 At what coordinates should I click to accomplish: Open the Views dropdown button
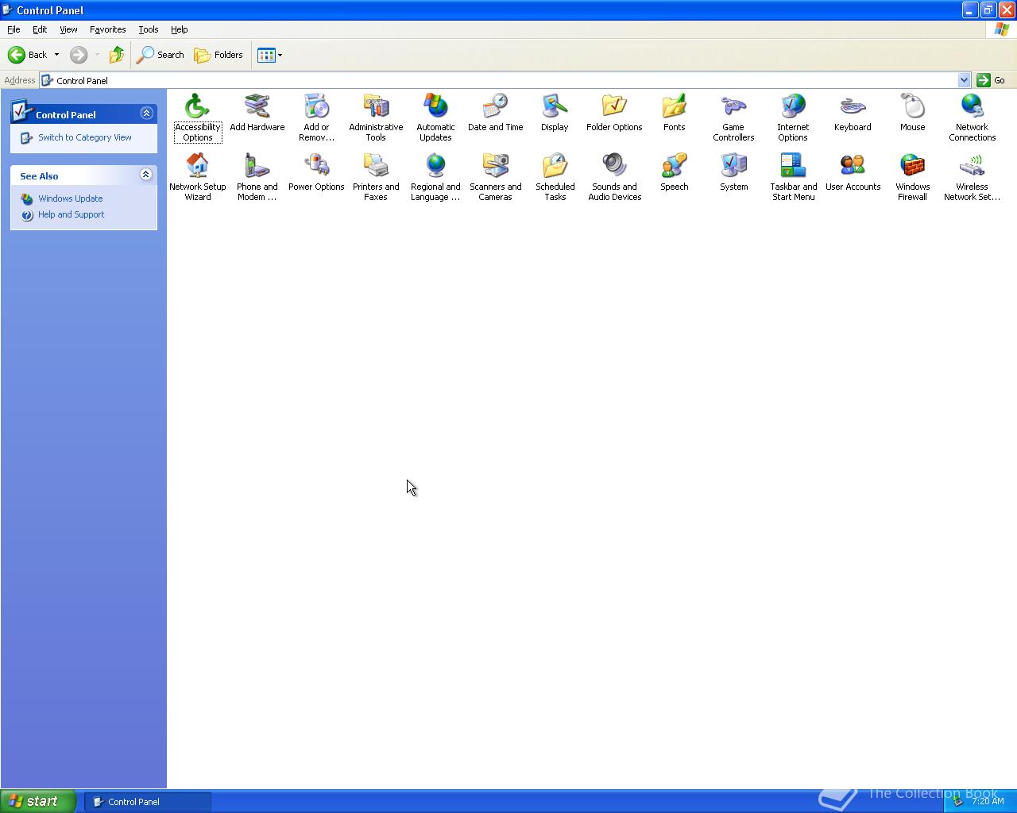270,55
